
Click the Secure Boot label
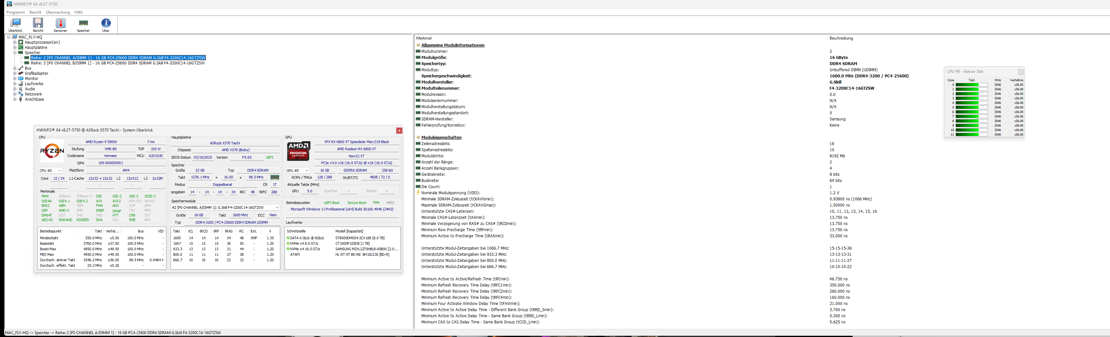tap(357, 203)
